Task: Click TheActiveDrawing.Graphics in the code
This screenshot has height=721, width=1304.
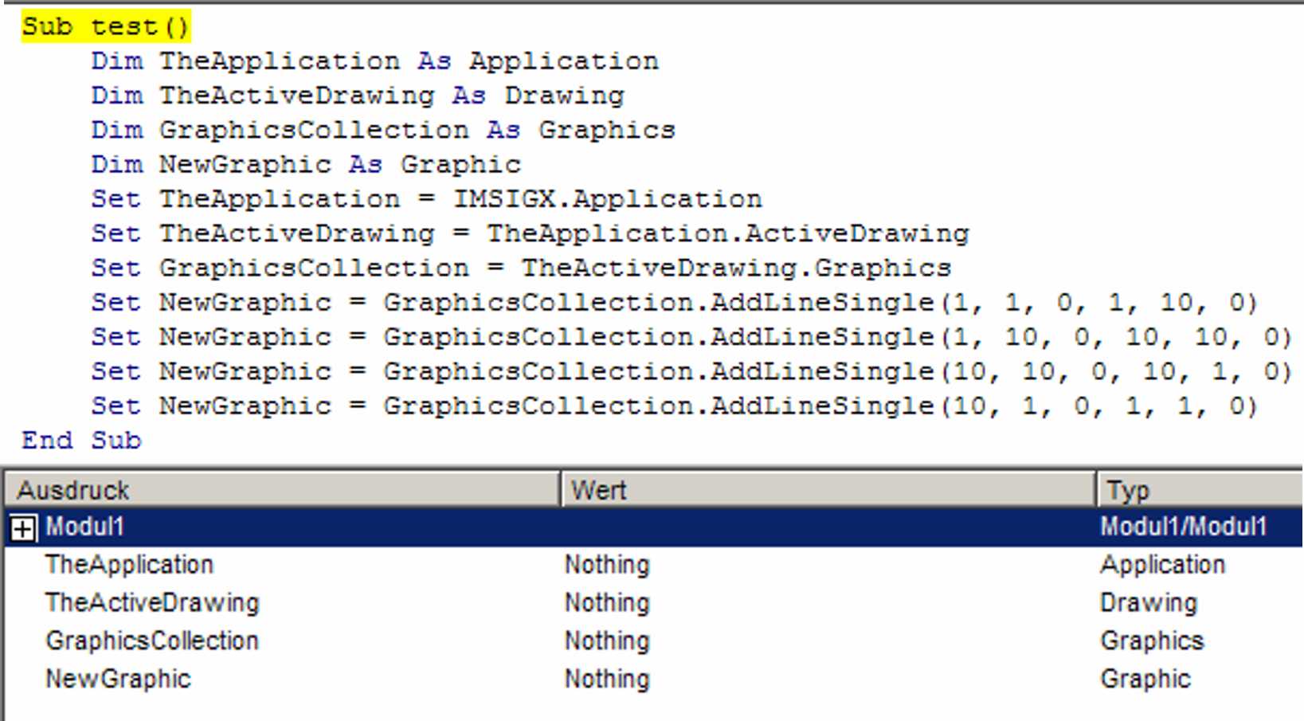Action: click(x=735, y=268)
